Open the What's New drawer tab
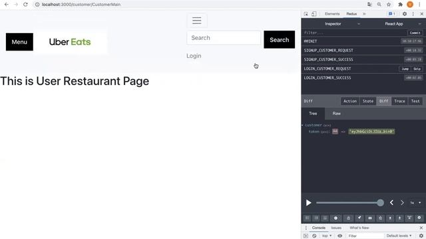The width and height of the screenshot is (426, 239). [359, 228]
